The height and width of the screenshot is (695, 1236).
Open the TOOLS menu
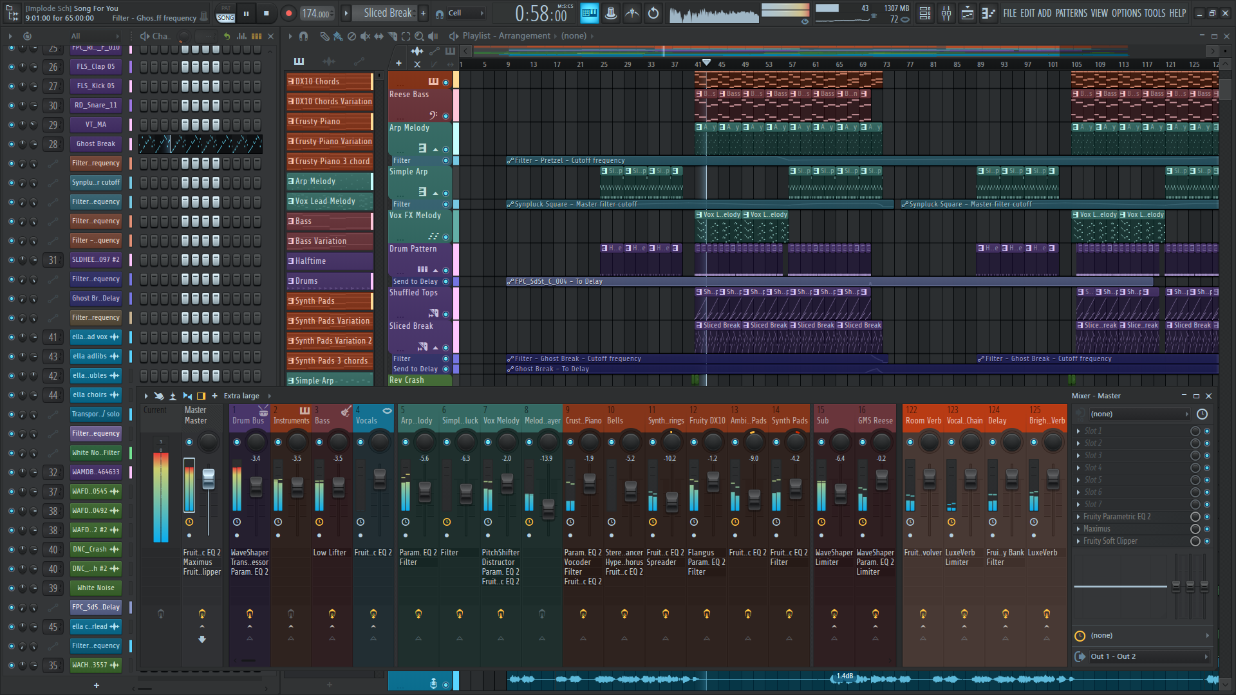(x=1154, y=13)
